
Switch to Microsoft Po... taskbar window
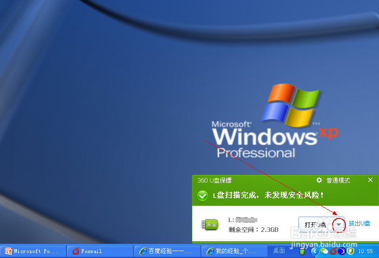(34, 251)
